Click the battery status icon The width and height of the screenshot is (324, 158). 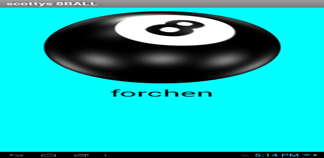coord(315,155)
